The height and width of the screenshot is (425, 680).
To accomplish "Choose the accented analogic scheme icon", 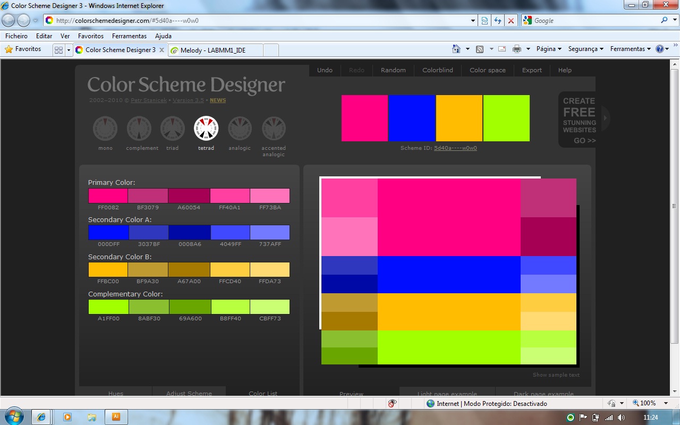I will coord(274,129).
